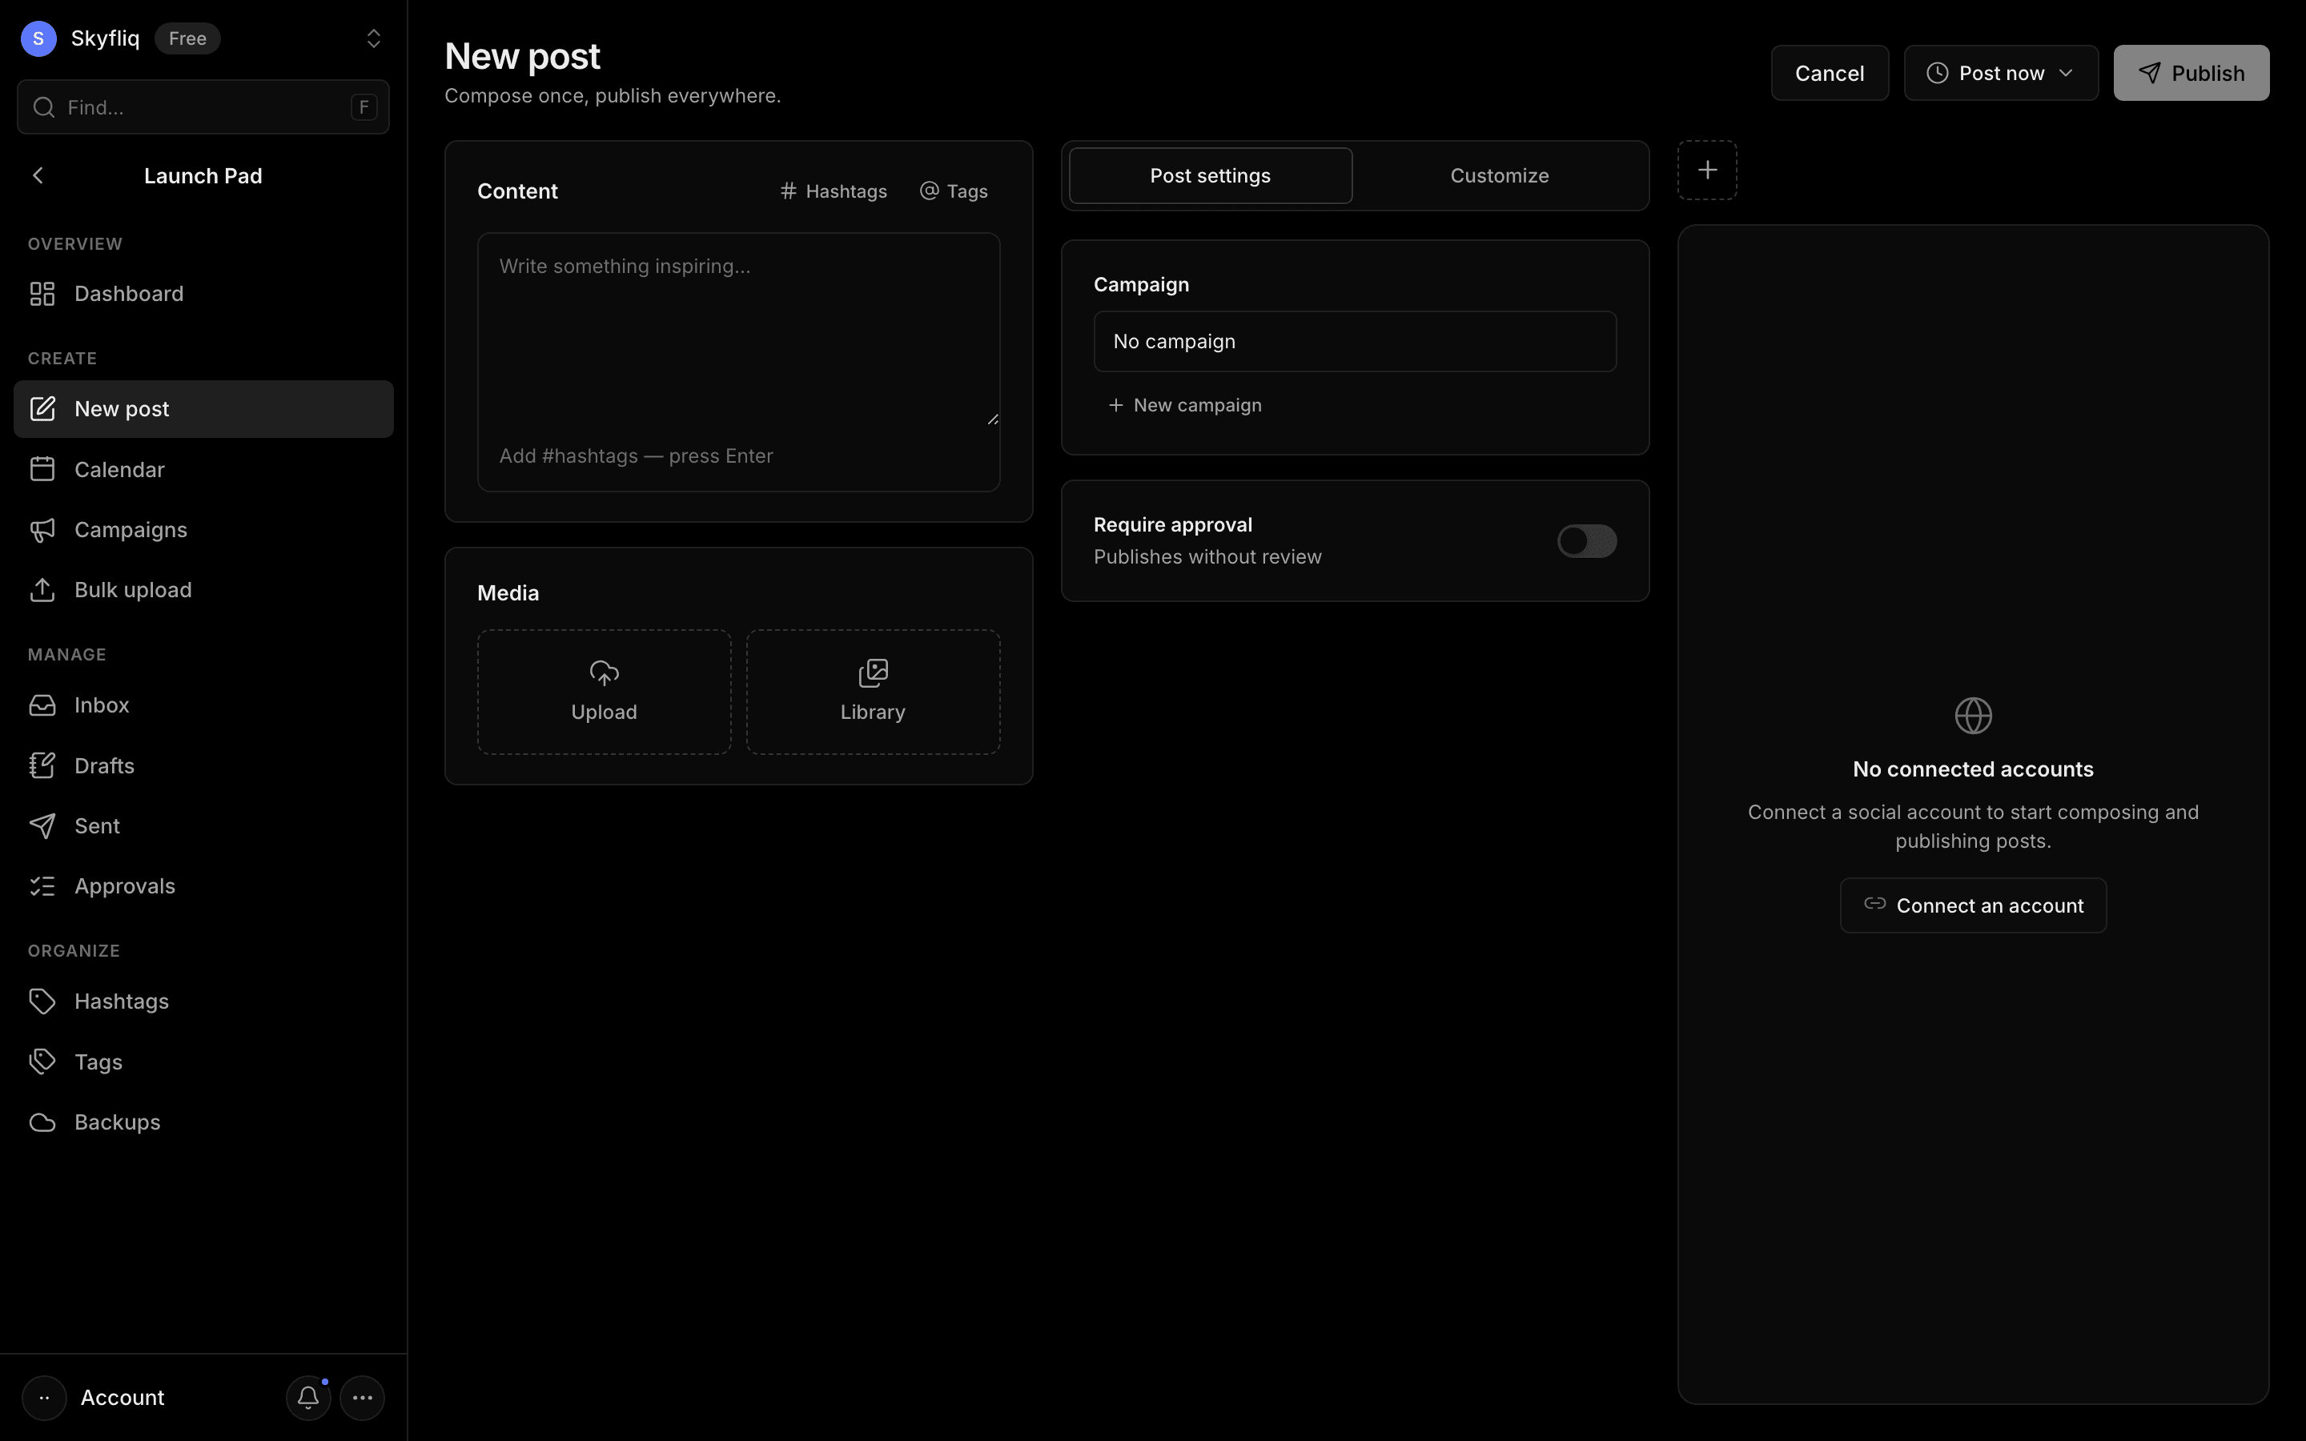
Task: Focus the Find search field
Action: pos(203,106)
